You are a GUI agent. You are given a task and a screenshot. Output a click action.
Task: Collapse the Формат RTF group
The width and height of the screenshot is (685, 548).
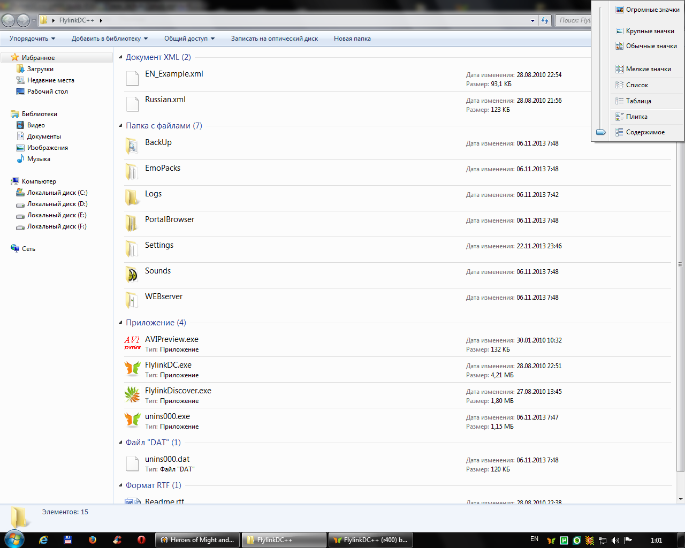pos(120,485)
